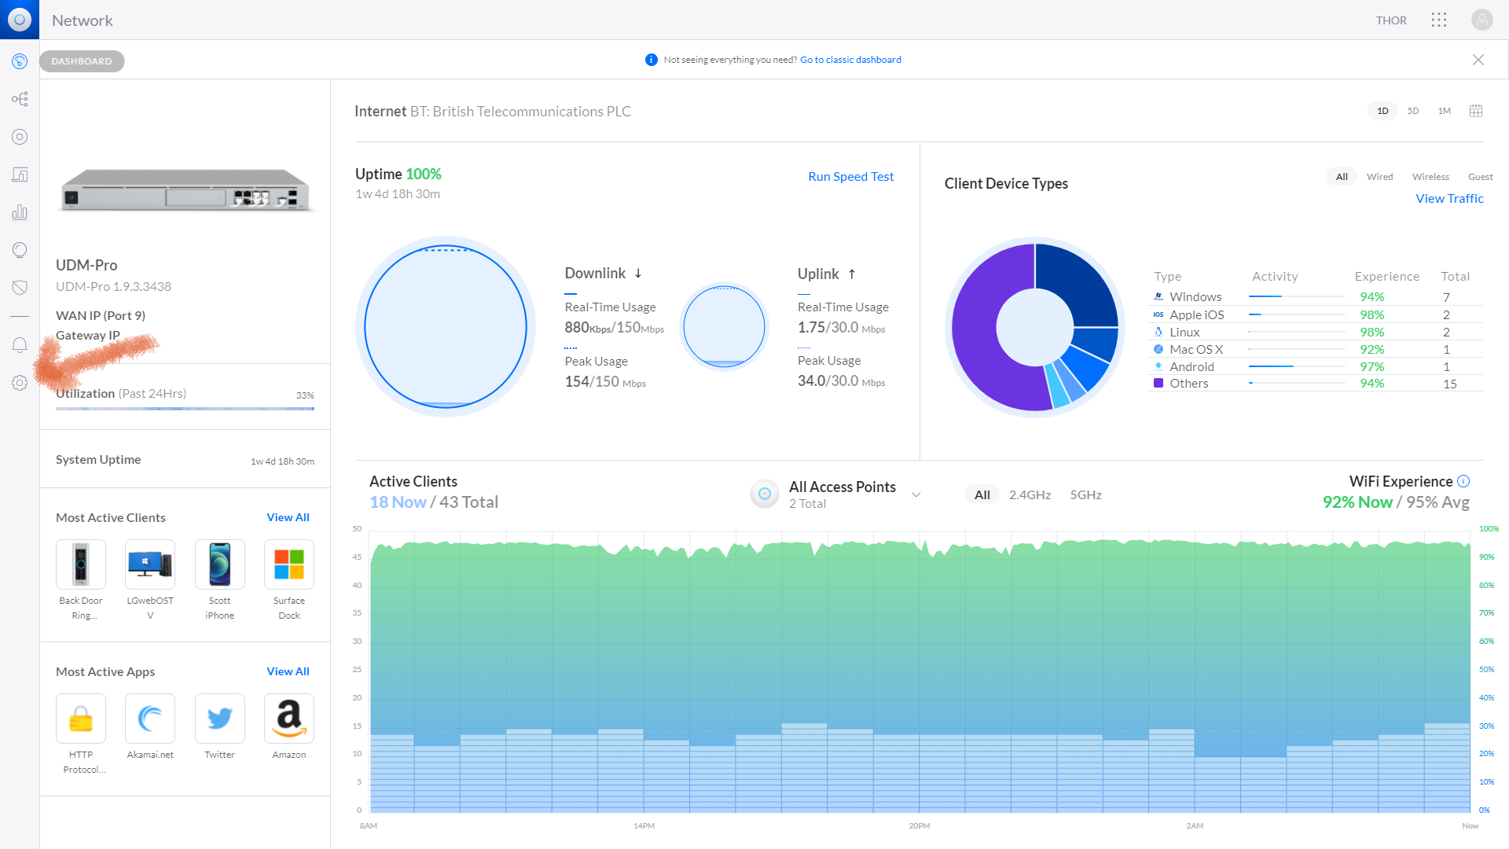Open the Statistics panel
Screen dimensions: 1509x849
(x=20, y=211)
